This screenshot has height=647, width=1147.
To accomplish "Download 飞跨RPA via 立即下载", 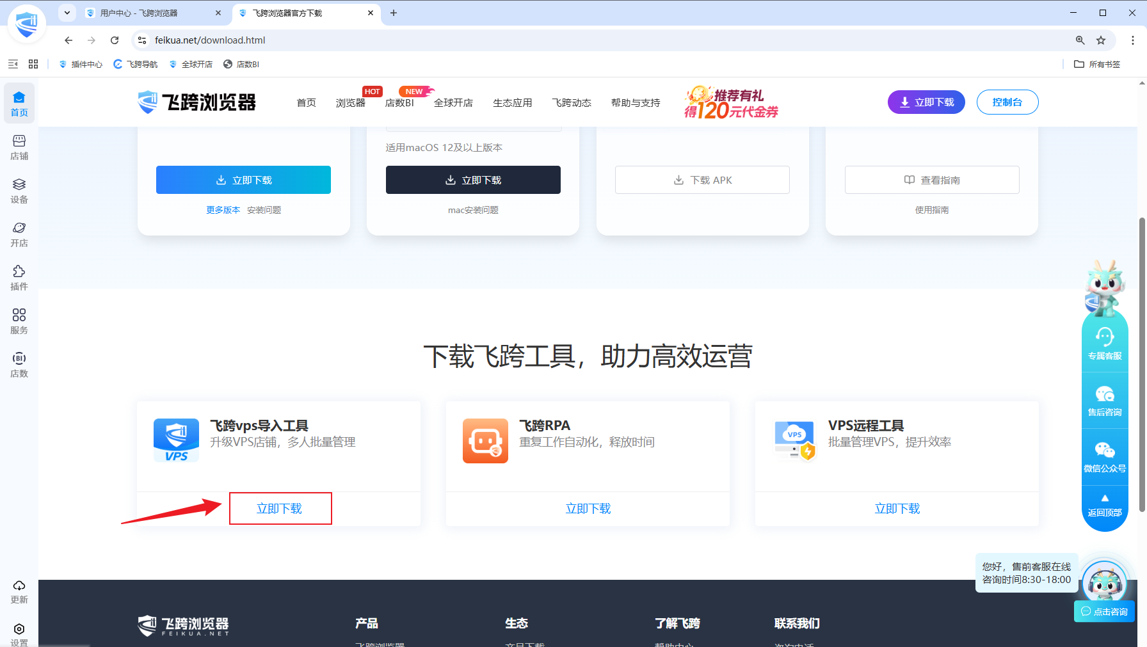I will click(588, 508).
